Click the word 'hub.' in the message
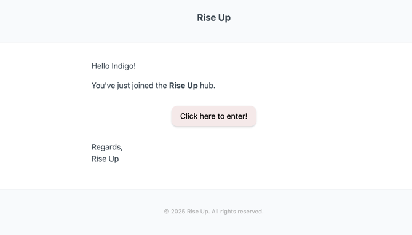This screenshot has width=412, height=235. (x=208, y=86)
